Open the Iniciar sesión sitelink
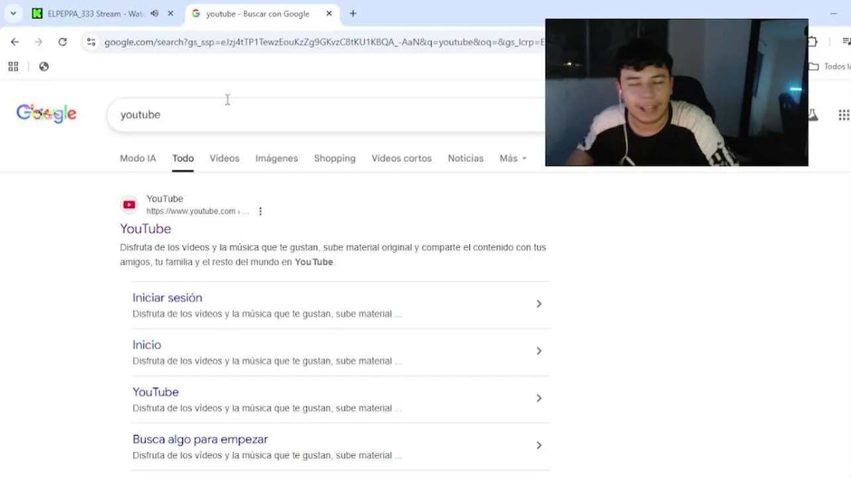 coord(167,298)
